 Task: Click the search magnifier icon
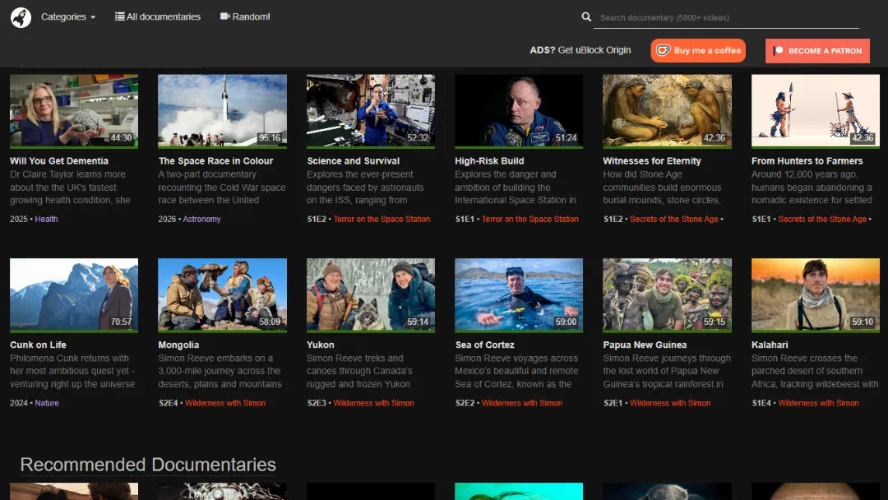click(586, 17)
